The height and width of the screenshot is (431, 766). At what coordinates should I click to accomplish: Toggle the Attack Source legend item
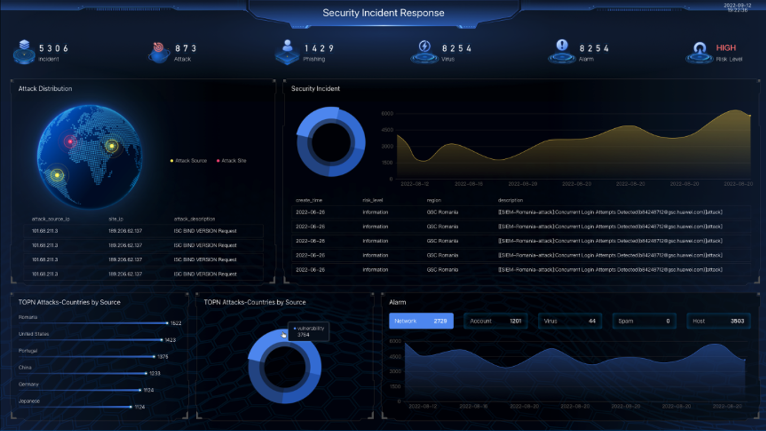189,161
